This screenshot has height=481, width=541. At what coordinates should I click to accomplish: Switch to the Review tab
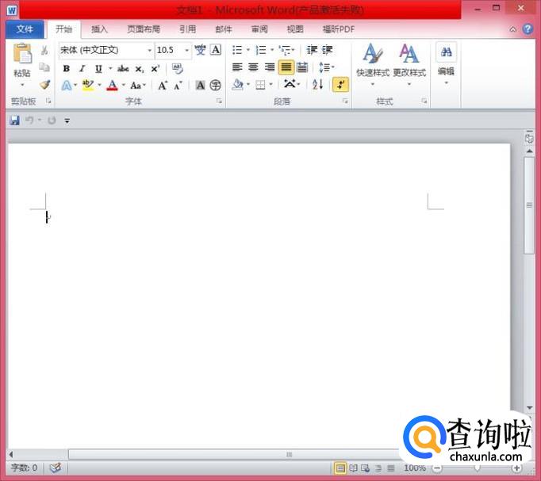259,29
